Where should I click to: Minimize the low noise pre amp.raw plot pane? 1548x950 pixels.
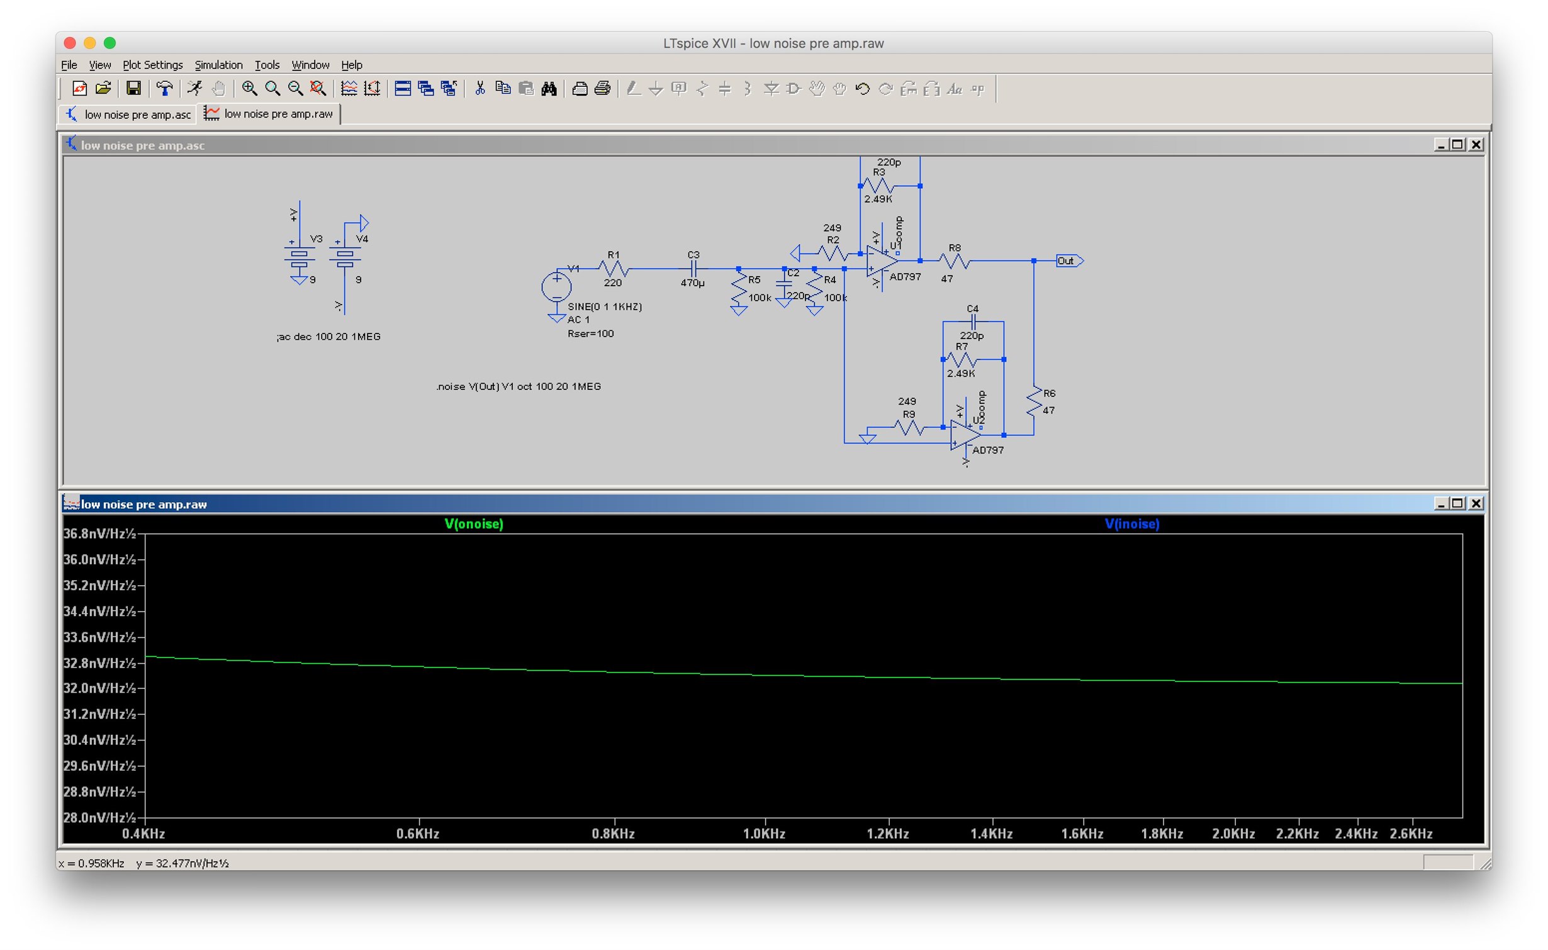(x=1440, y=503)
